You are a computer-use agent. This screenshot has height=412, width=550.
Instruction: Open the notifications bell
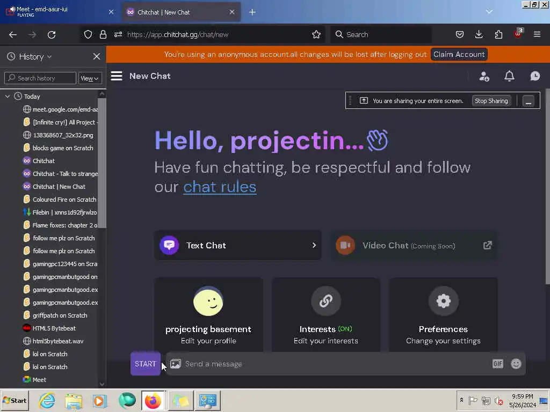[509, 76]
